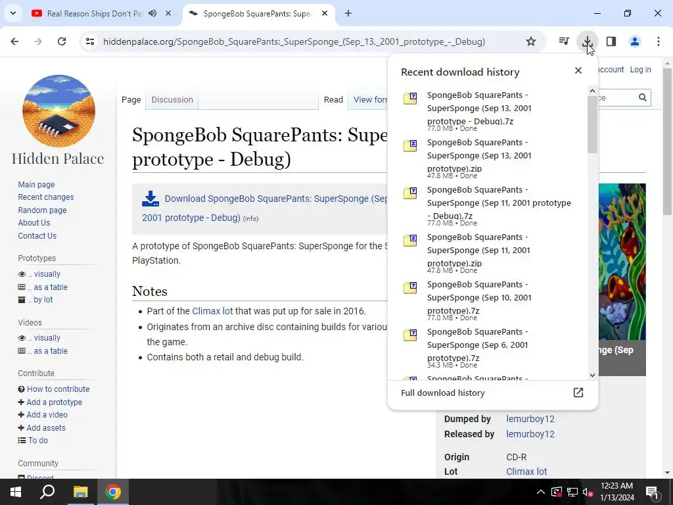Open full download history external link icon
The image size is (673, 505).
click(578, 393)
